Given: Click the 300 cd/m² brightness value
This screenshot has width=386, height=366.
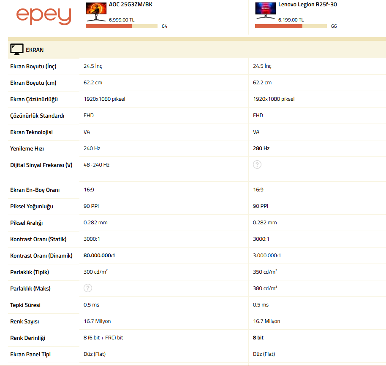Looking at the screenshot, I should [x=95, y=272].
